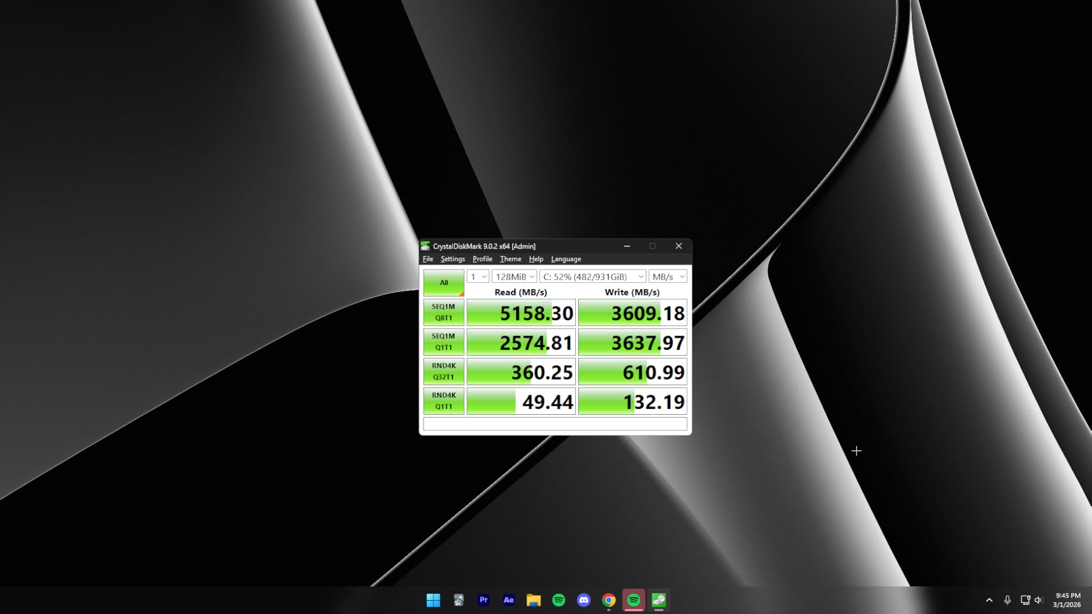Open the MB/s unit dropdown
1092x614 pixels.
pyautogui.click(x=668, y=277)
